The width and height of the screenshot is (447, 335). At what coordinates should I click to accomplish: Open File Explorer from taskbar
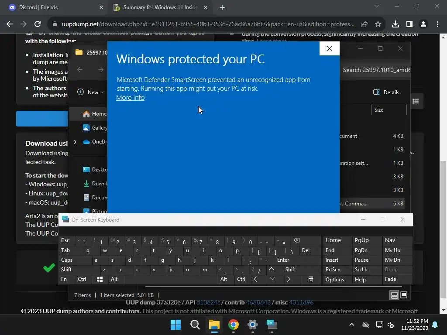click(x=214, y=325)
